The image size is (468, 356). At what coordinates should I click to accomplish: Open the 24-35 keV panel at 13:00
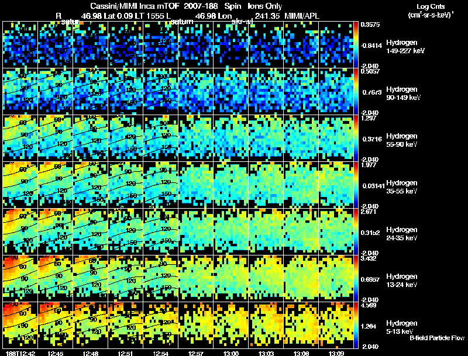pyautogui.click(x=231, y=231)
